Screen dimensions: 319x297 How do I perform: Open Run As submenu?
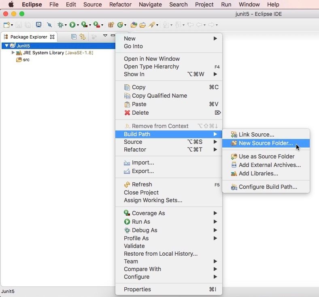click(169, 222)
